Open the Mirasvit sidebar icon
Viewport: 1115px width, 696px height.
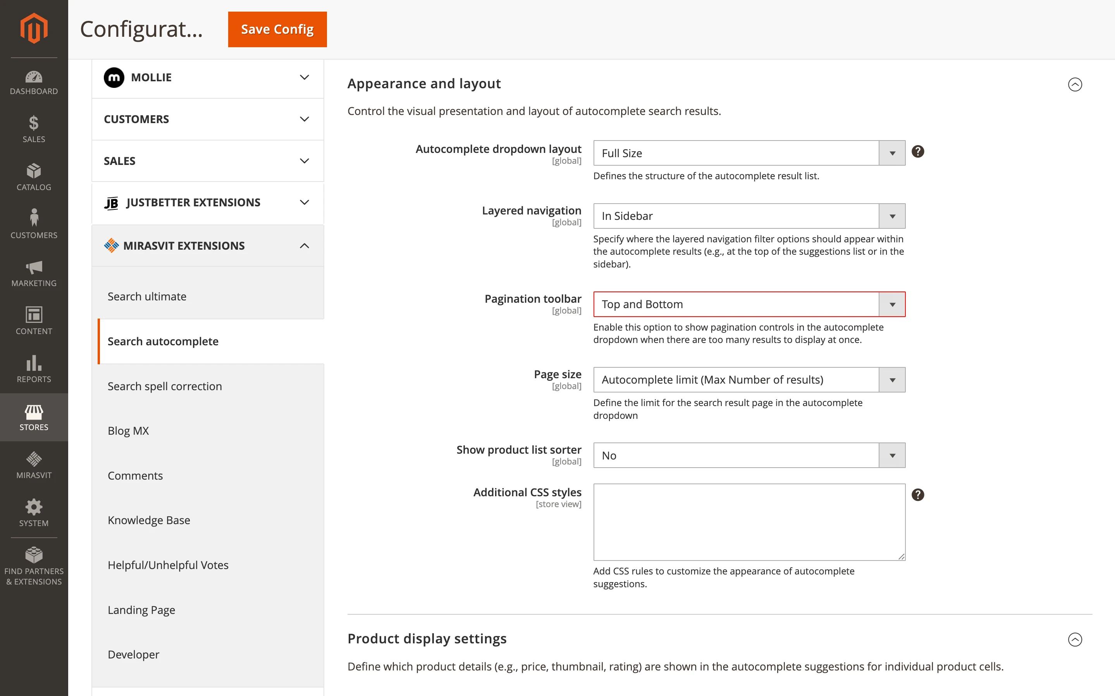[34, 464]
